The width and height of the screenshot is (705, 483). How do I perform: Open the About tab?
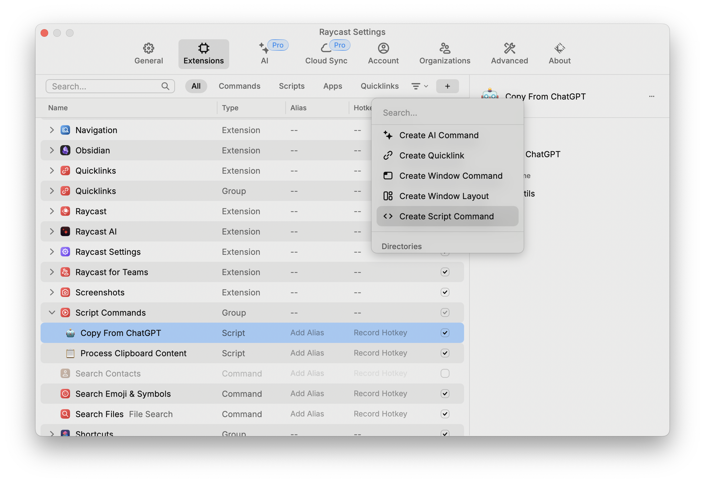[559, 54]
